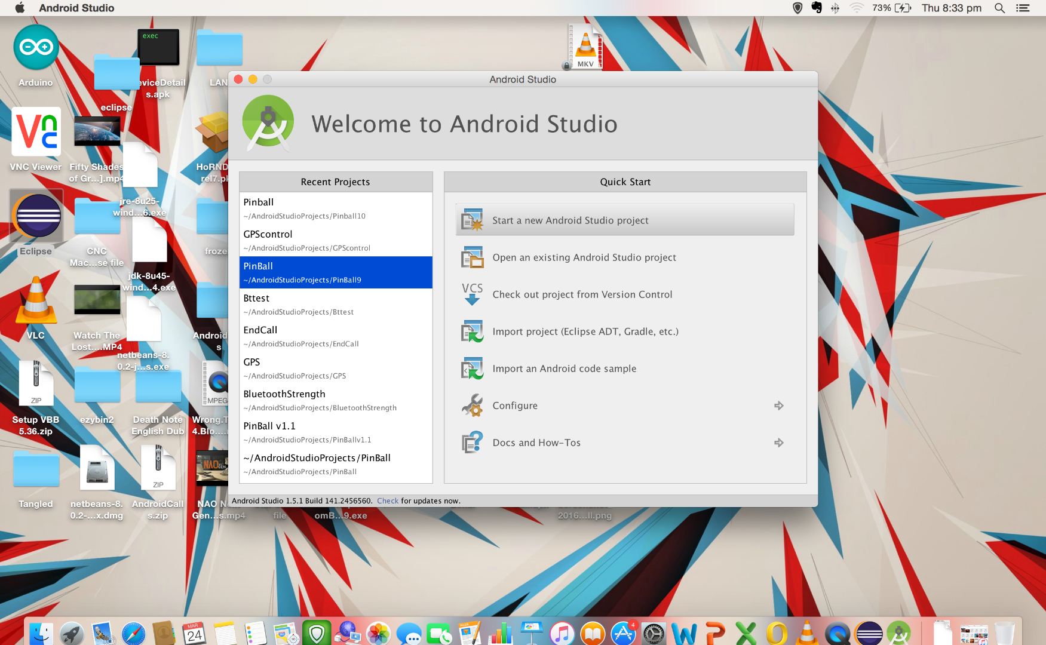
Task: Open System Preferences from the Dock
Action: coord(654,633)
